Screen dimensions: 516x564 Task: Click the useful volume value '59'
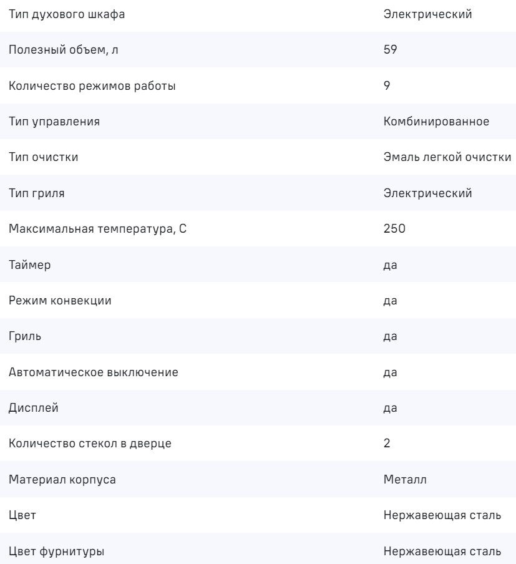pyautogui.click(x=390, y=51)
